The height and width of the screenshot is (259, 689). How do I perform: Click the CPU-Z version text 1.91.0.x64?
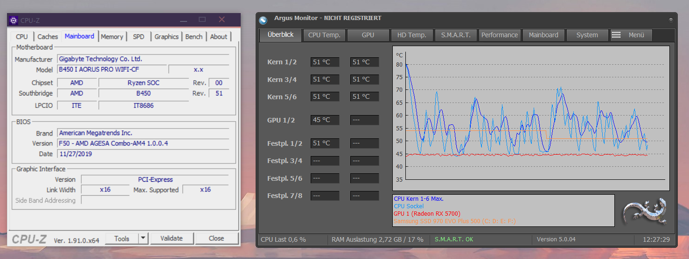[77, 240]
